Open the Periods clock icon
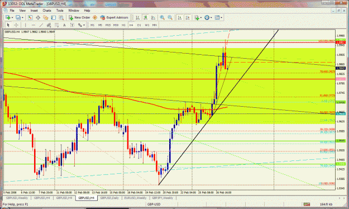The width and height of the screenshot is (349, 209). point(207,17)
